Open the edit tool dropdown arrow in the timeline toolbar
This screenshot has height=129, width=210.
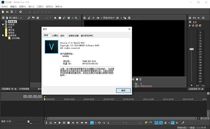tap(96, 123)
